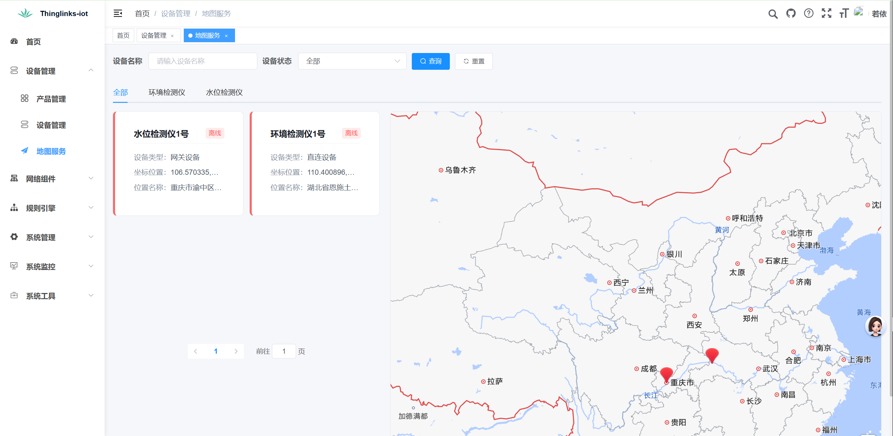Open the help question-mark icon

[x=809, y=14]
